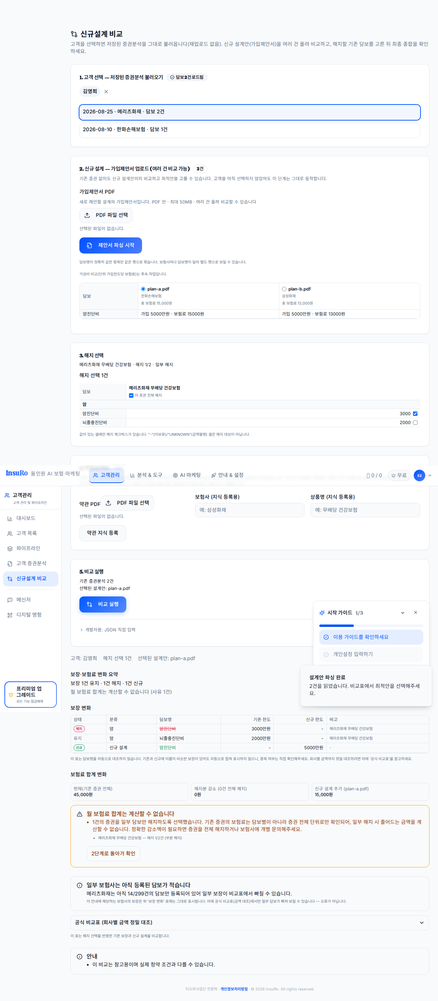The image size is (438, 1001).
Task: Click 신규 한도 value 5000만원
Action: (313, 747)
